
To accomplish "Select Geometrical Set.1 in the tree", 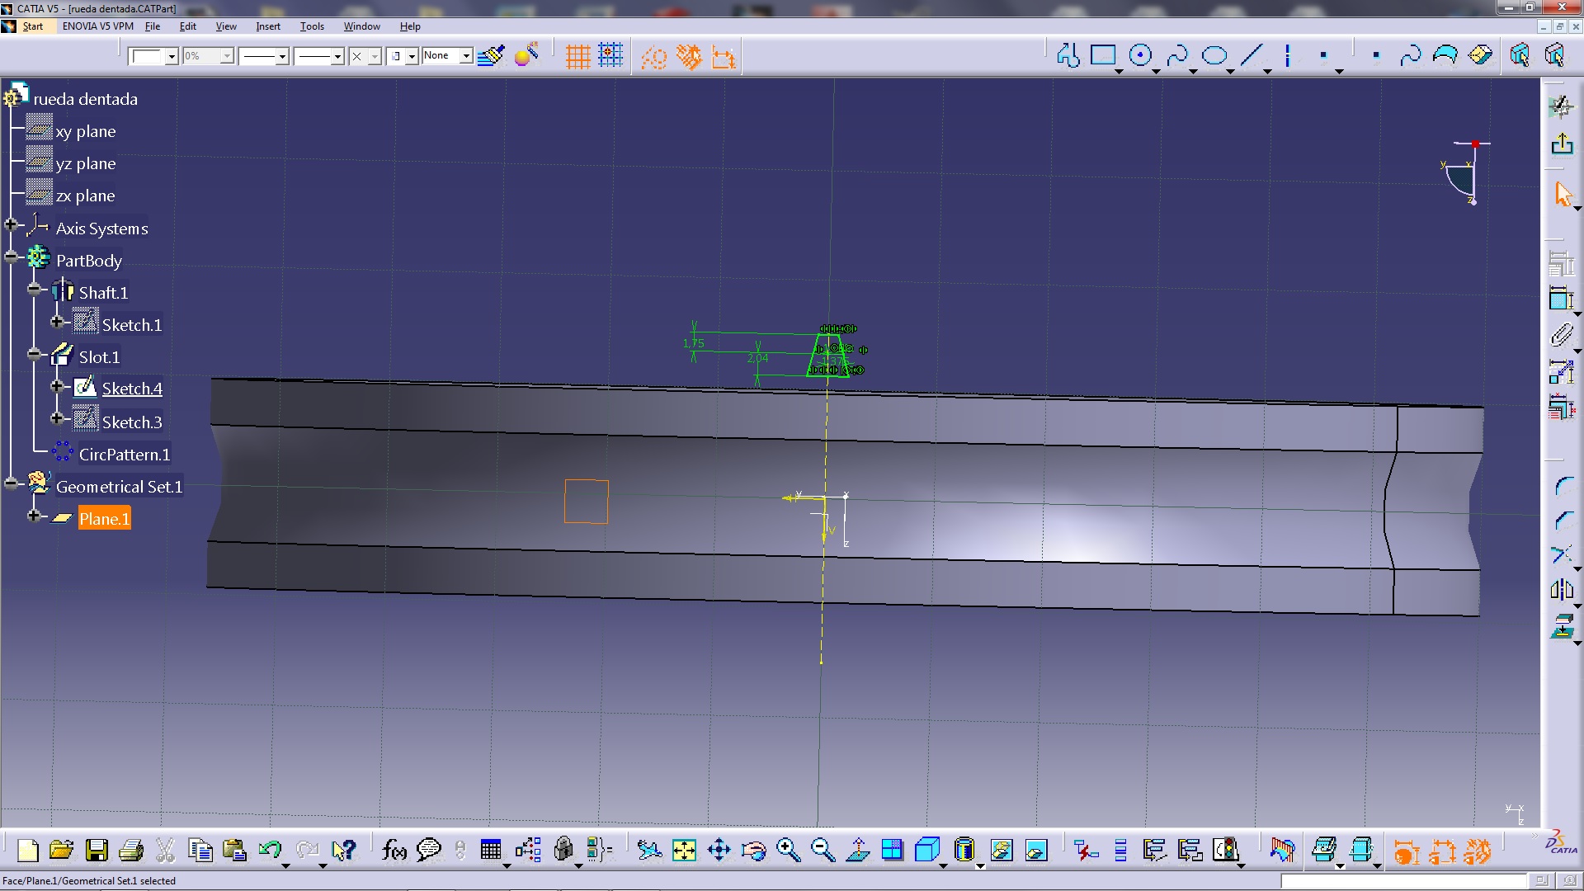I will pyautogui.click(x=119, y=487).
